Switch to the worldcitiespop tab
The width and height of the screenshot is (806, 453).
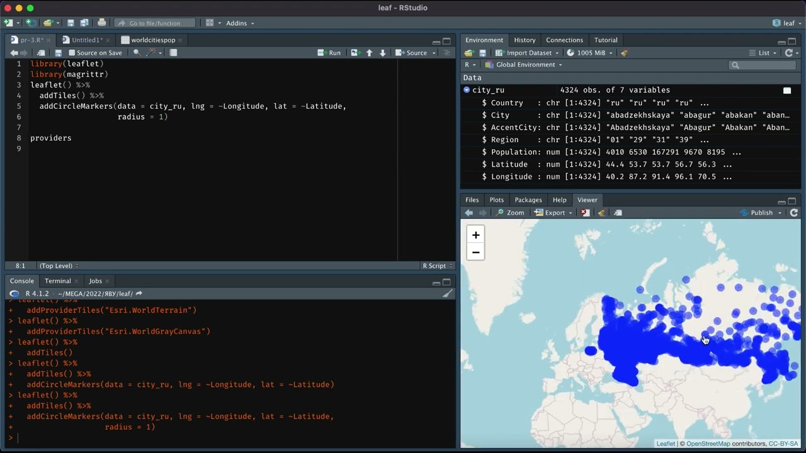click(x=153, y=40)
